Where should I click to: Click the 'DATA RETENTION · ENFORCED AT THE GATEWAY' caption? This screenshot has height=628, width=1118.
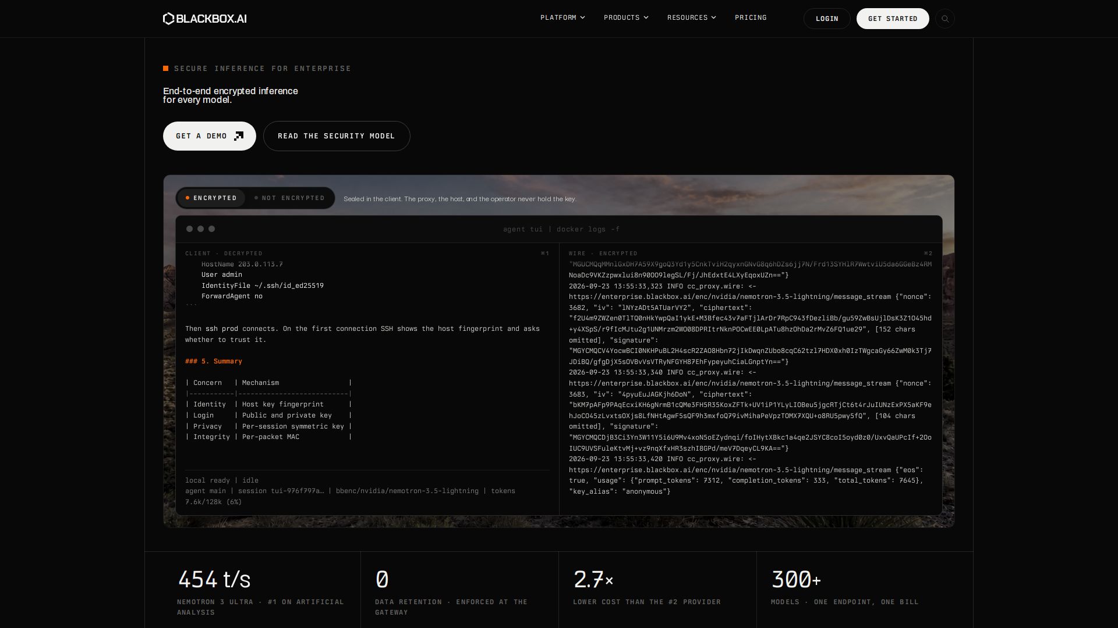coord(451,607)
